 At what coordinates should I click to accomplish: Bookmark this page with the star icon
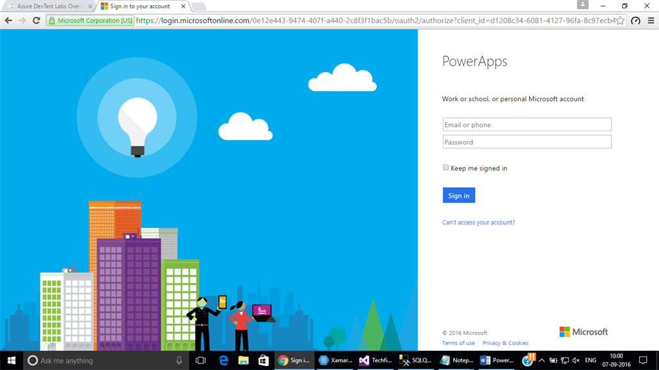(620, 21)
